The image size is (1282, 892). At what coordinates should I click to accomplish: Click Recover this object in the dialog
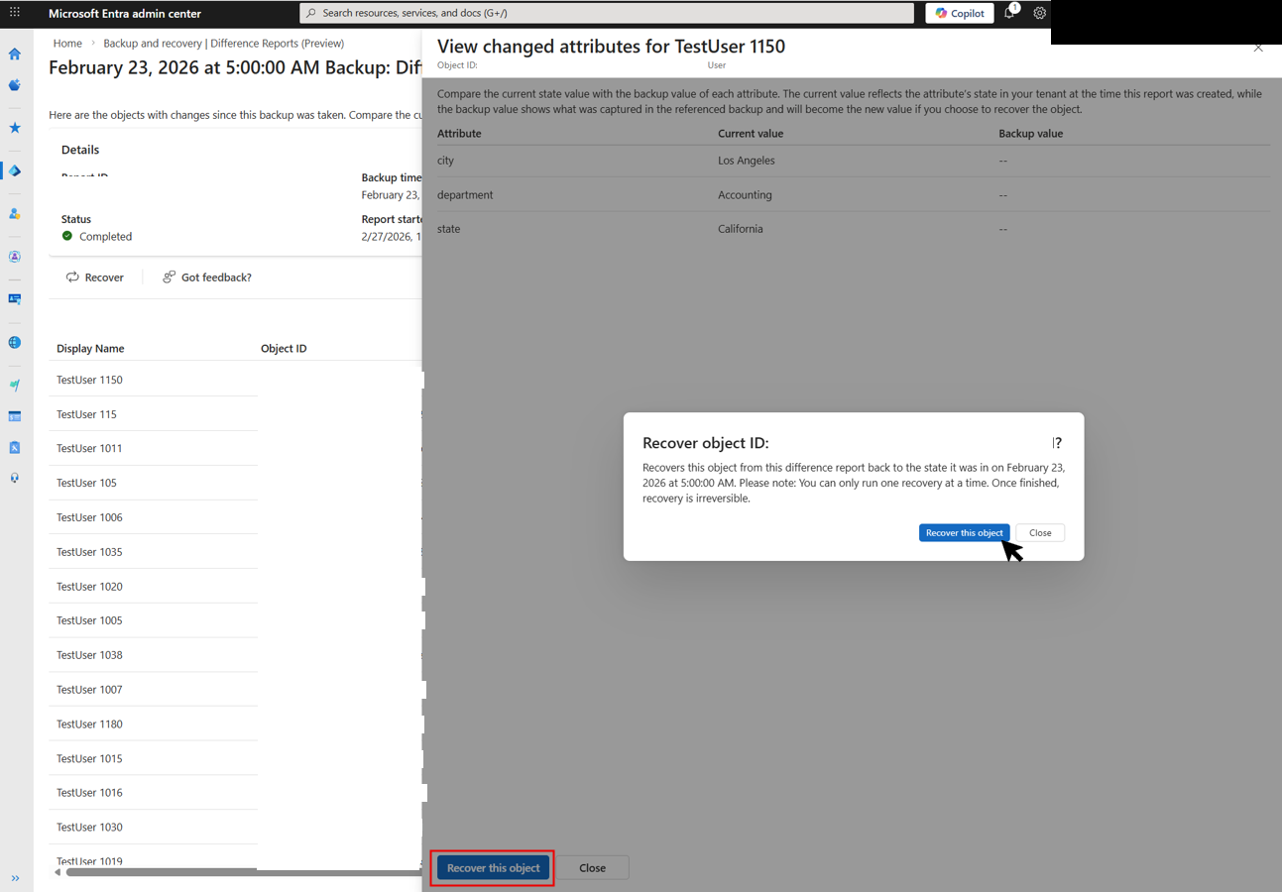(964, 532)
